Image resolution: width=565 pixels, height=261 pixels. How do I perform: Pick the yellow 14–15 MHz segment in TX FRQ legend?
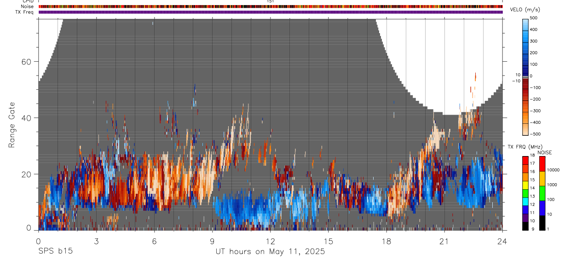coord(525,185)
